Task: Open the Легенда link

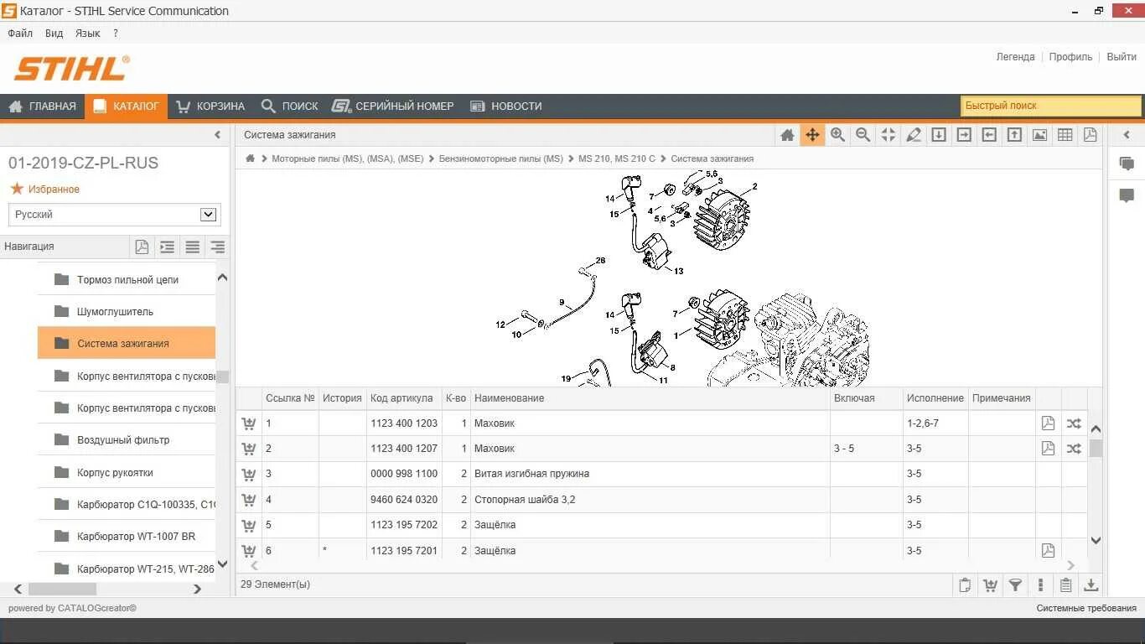Action: point(1015,57)
